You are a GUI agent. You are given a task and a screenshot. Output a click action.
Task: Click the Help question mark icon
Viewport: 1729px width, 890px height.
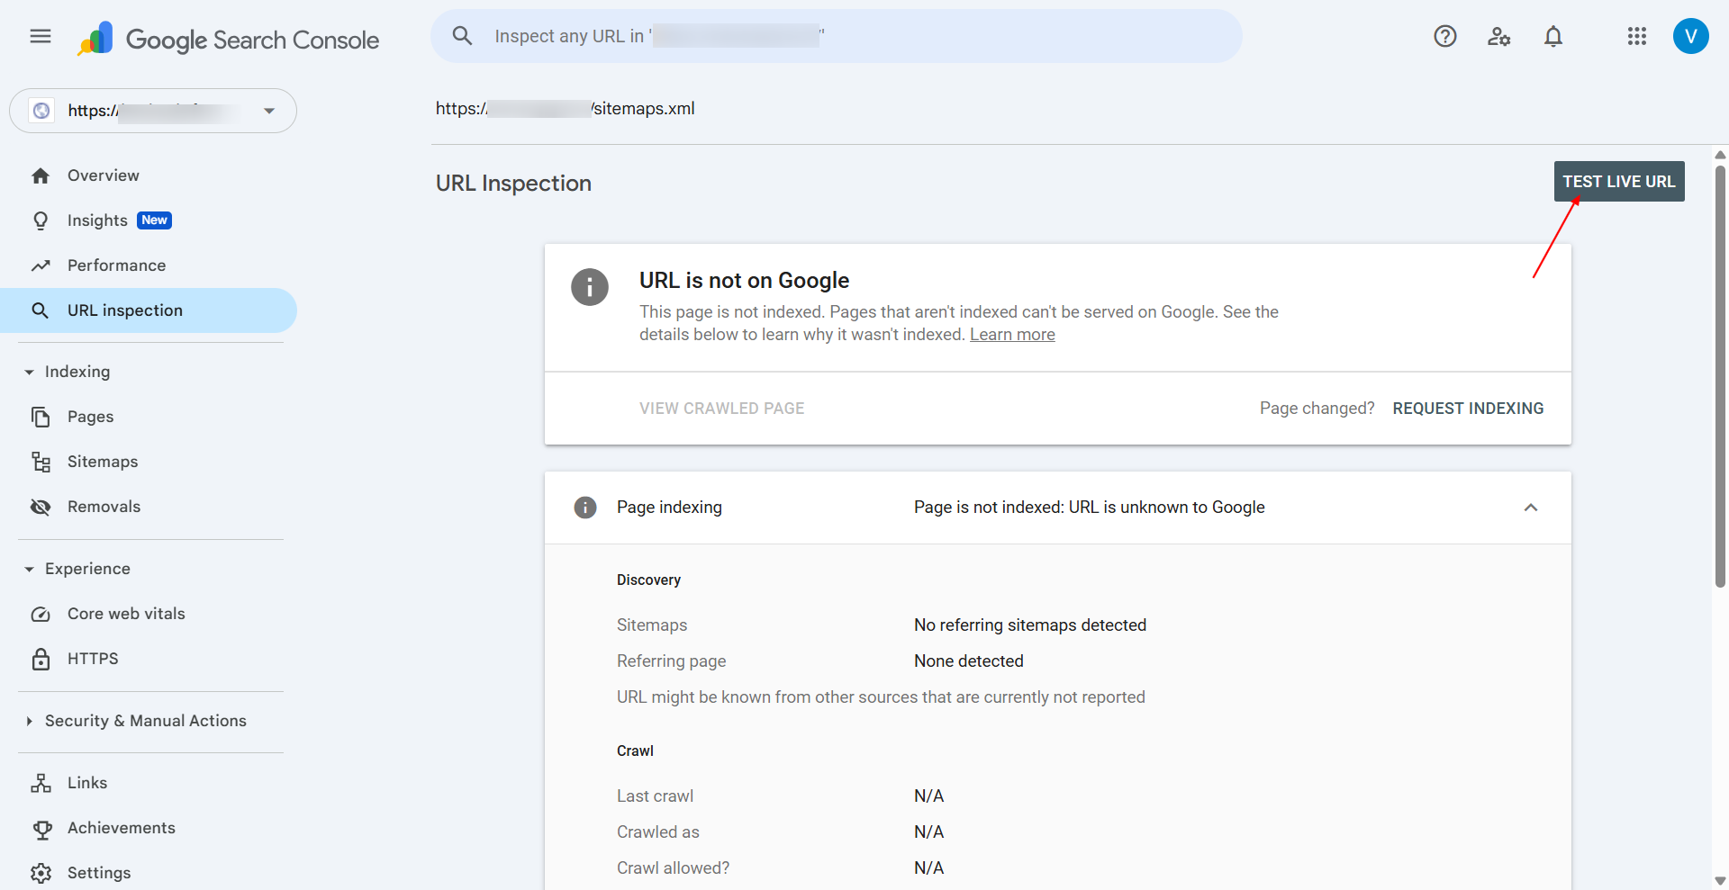pos(1445,36)
